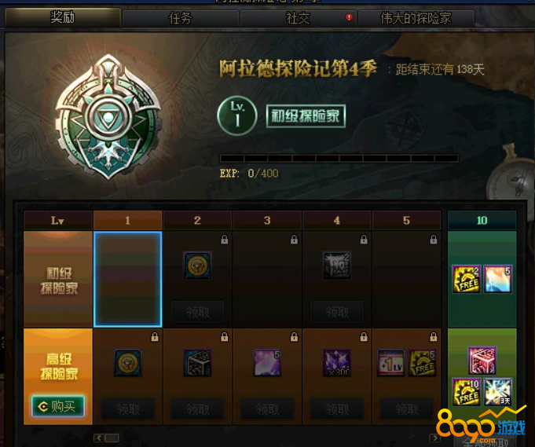Select the grey stone reward under level 4

[337, 266]
